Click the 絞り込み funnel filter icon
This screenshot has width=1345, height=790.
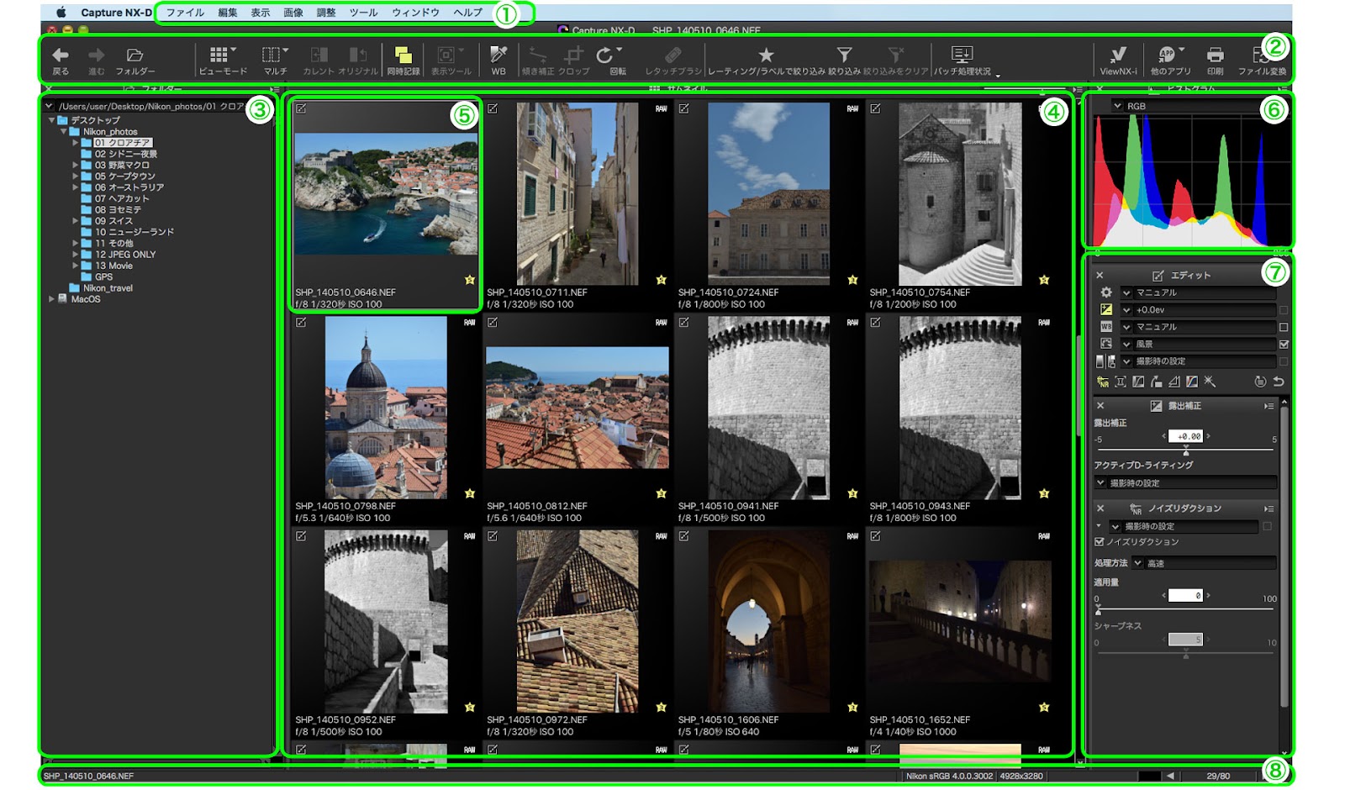(x=844, y=55)
